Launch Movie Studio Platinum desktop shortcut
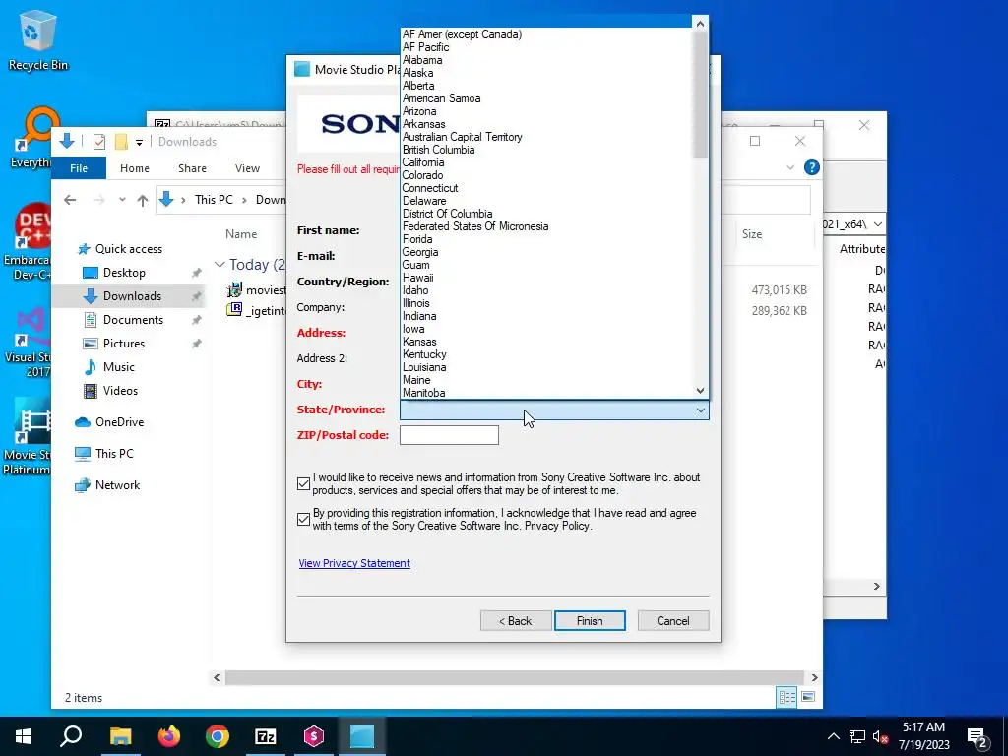The width and height of the screenshot is (1008, 756). tap(27, 437)
